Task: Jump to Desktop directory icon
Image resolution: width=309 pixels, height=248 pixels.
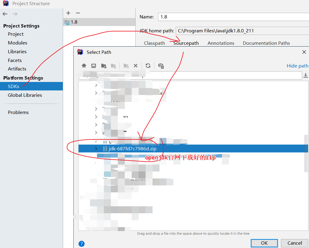Action: (94, 66)
